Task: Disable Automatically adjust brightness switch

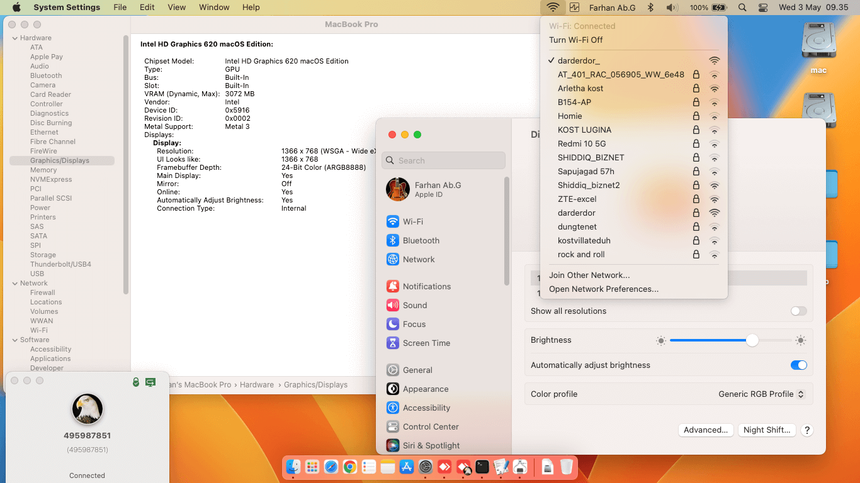Action: pos(798,365)
